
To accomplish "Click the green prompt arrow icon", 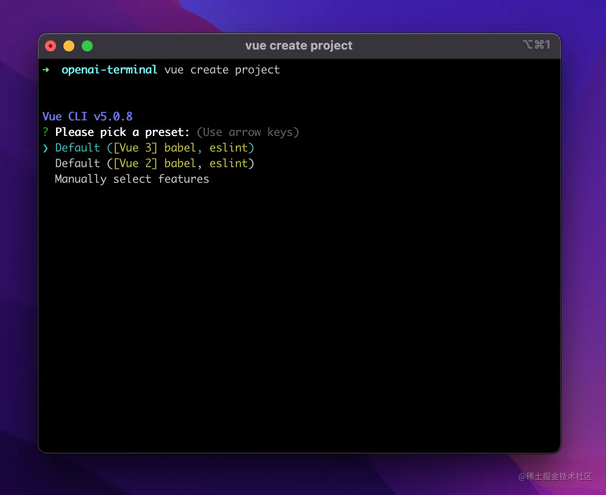I will tap(46, 70).
